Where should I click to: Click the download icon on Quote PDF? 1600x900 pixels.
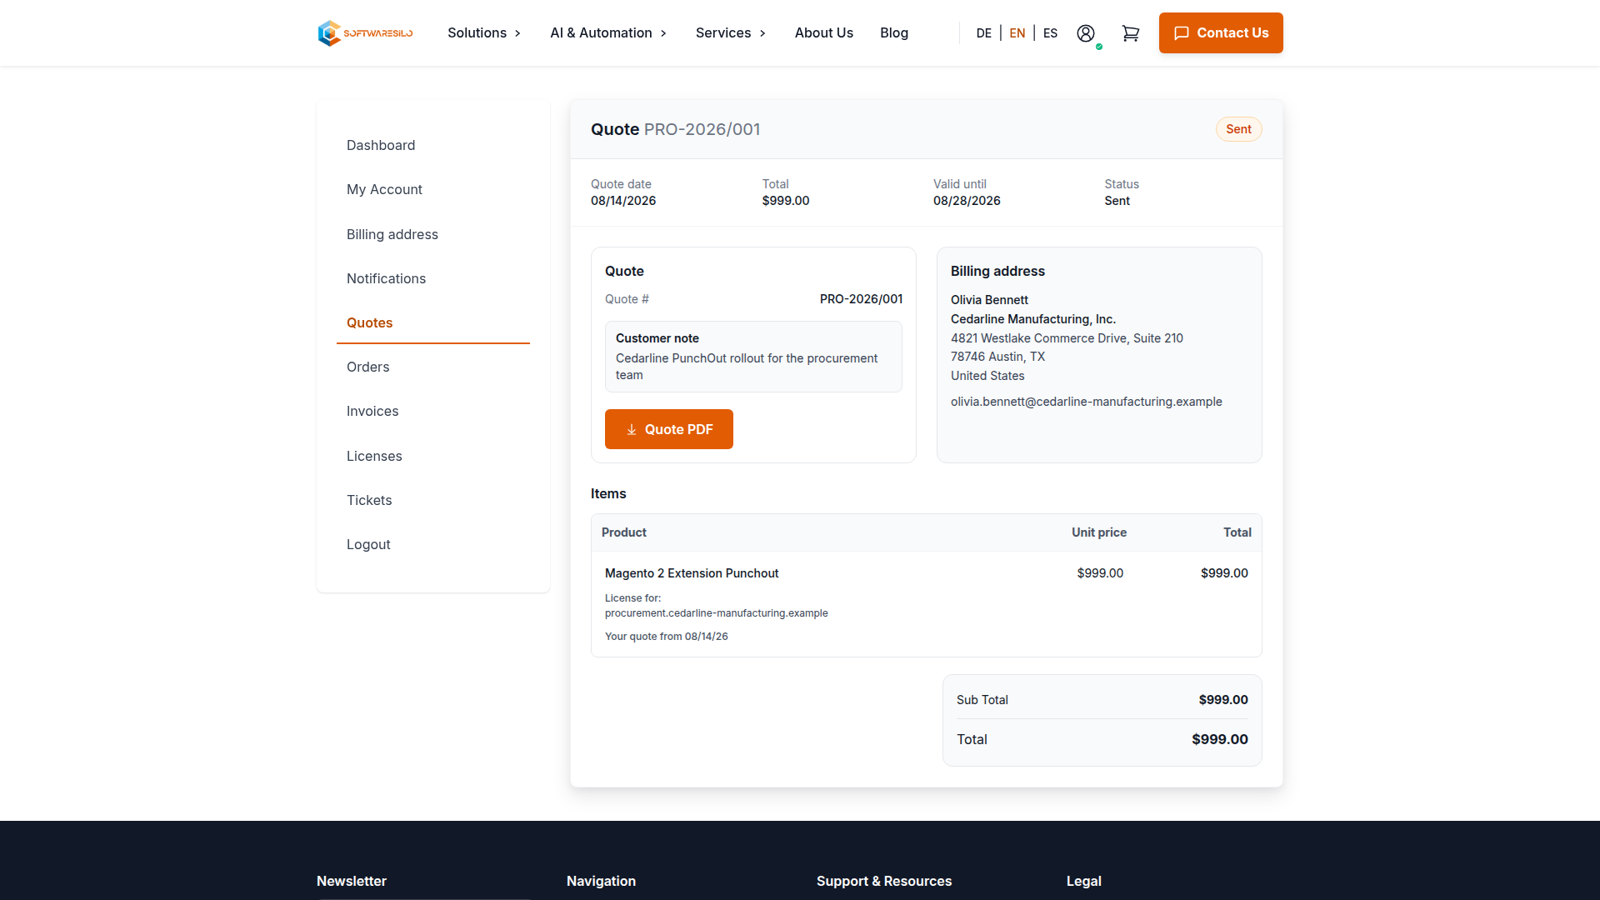point(632,430)
